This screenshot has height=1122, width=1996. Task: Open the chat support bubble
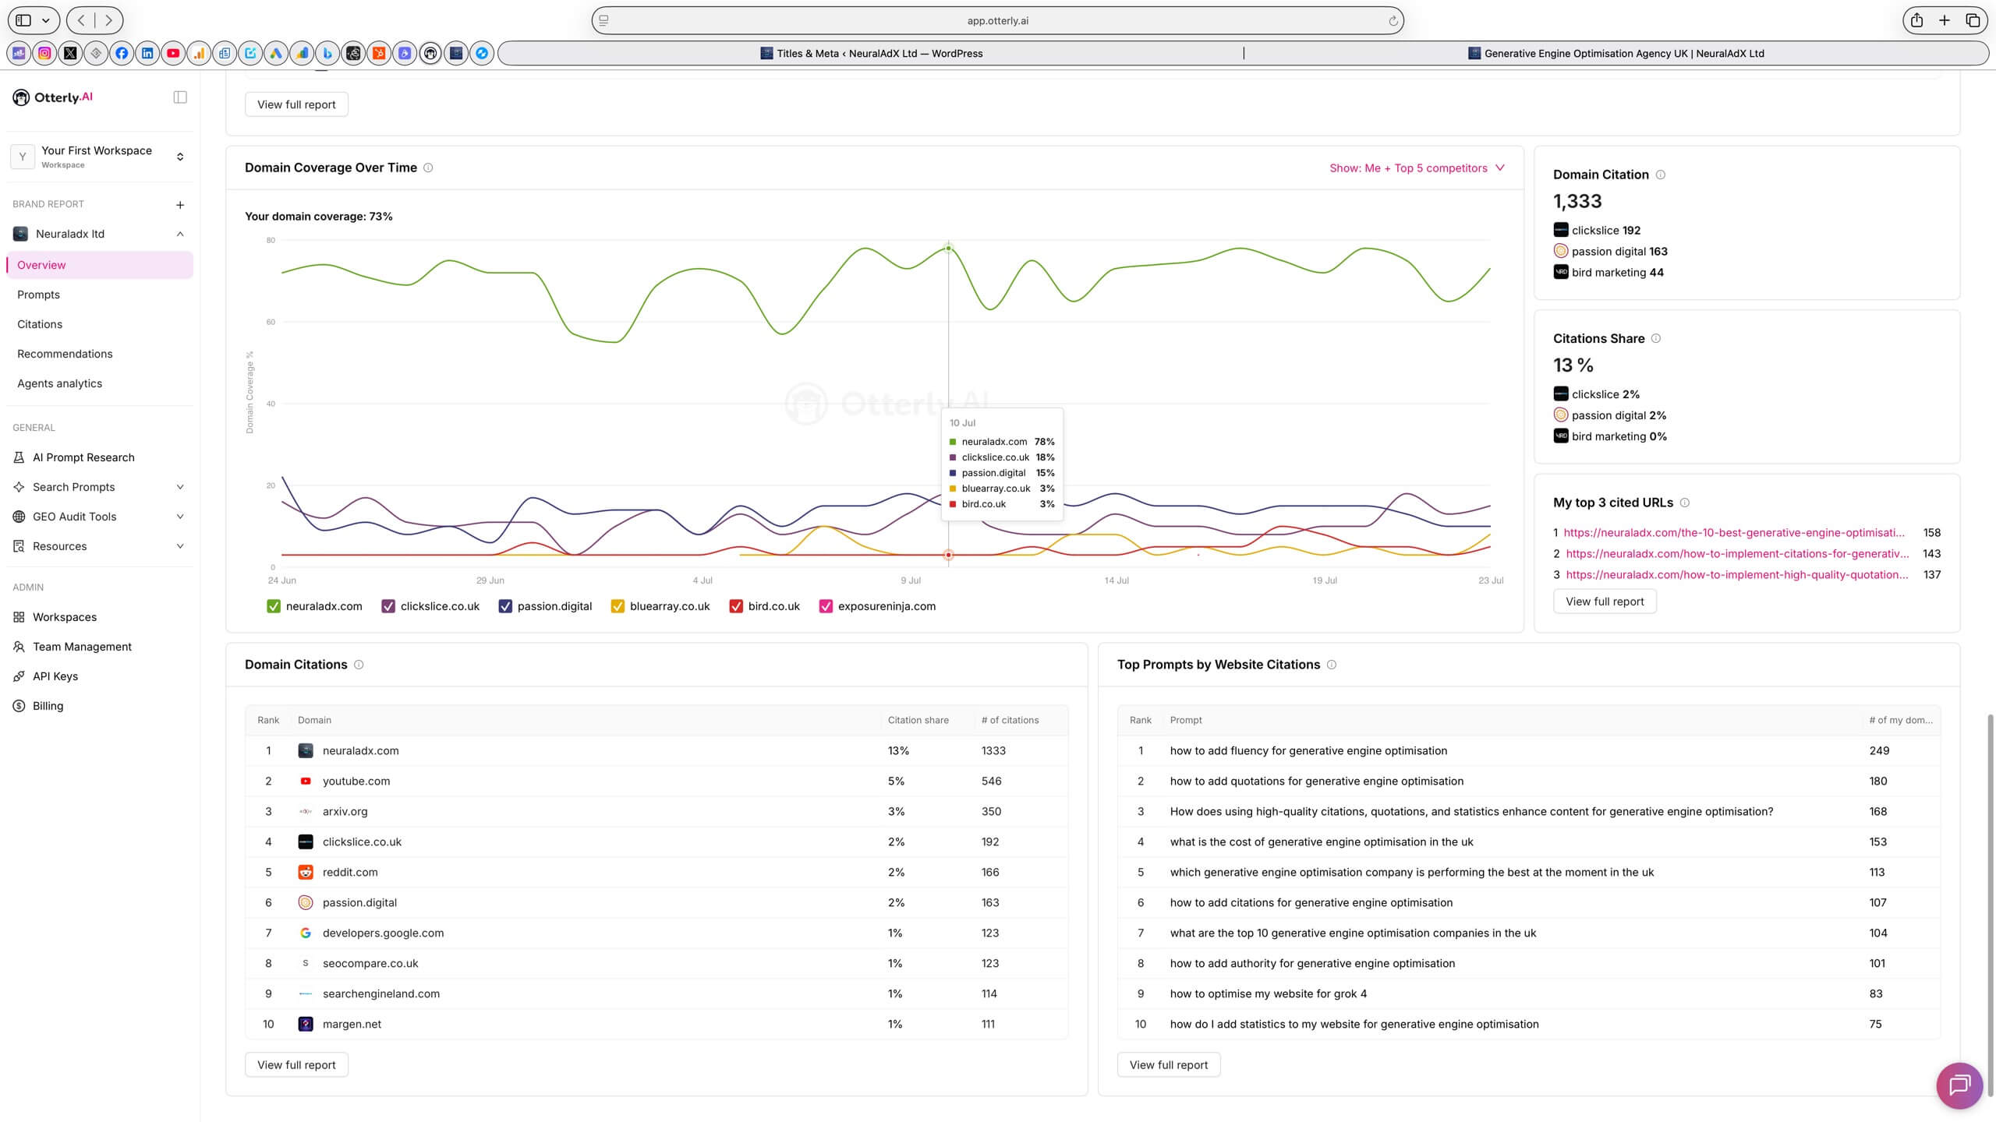1959,1085
